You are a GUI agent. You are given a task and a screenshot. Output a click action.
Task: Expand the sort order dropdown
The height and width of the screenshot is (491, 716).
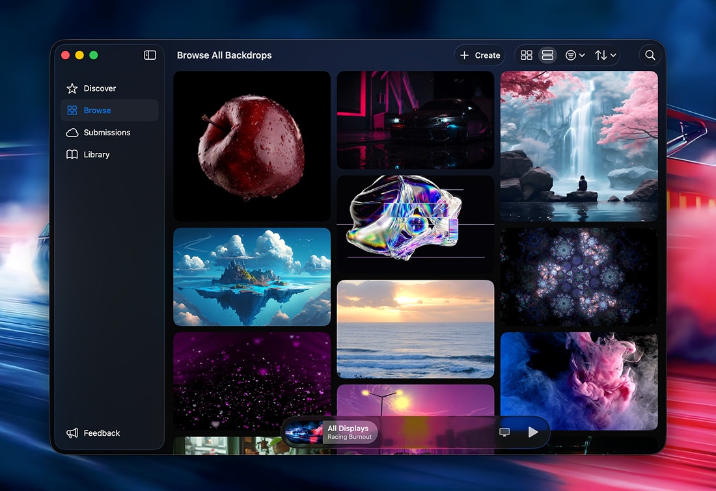point(605,55)
